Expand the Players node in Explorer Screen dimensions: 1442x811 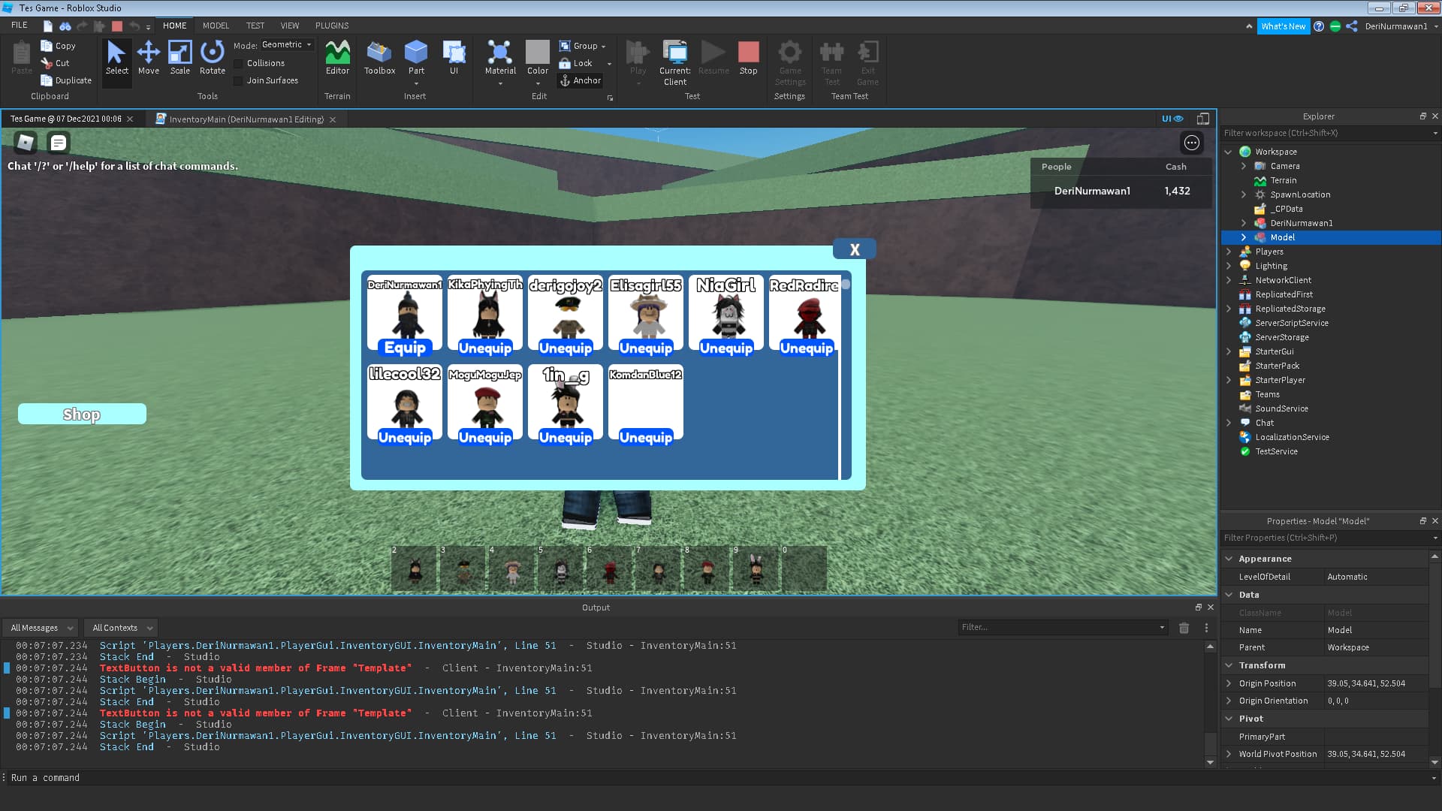[x=1229, y=252]
